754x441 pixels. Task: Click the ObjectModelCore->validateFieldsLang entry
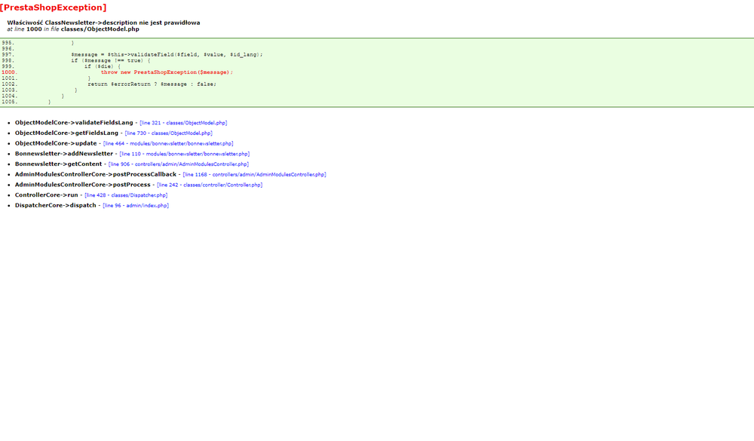(x=74, y=123)
